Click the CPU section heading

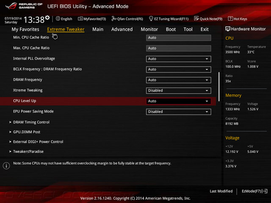tap(230, 38)
